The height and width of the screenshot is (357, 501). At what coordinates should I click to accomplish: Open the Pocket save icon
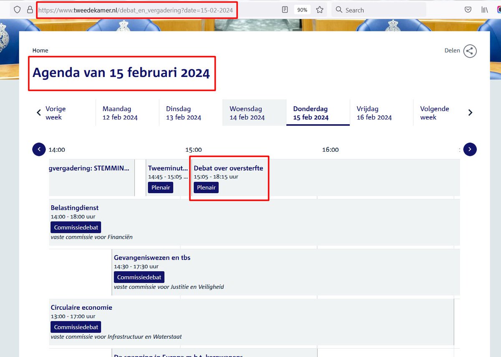click(x=468, y=10)
